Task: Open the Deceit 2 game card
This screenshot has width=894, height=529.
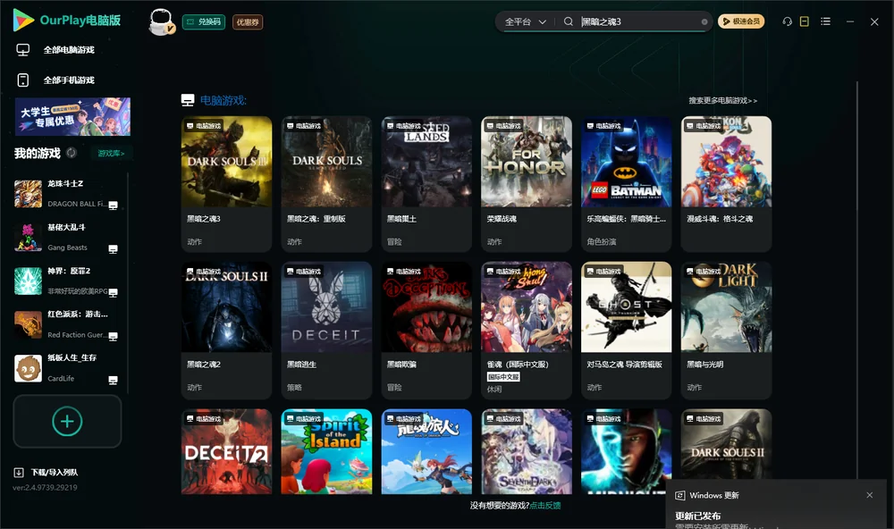Action: coord(226,451)
